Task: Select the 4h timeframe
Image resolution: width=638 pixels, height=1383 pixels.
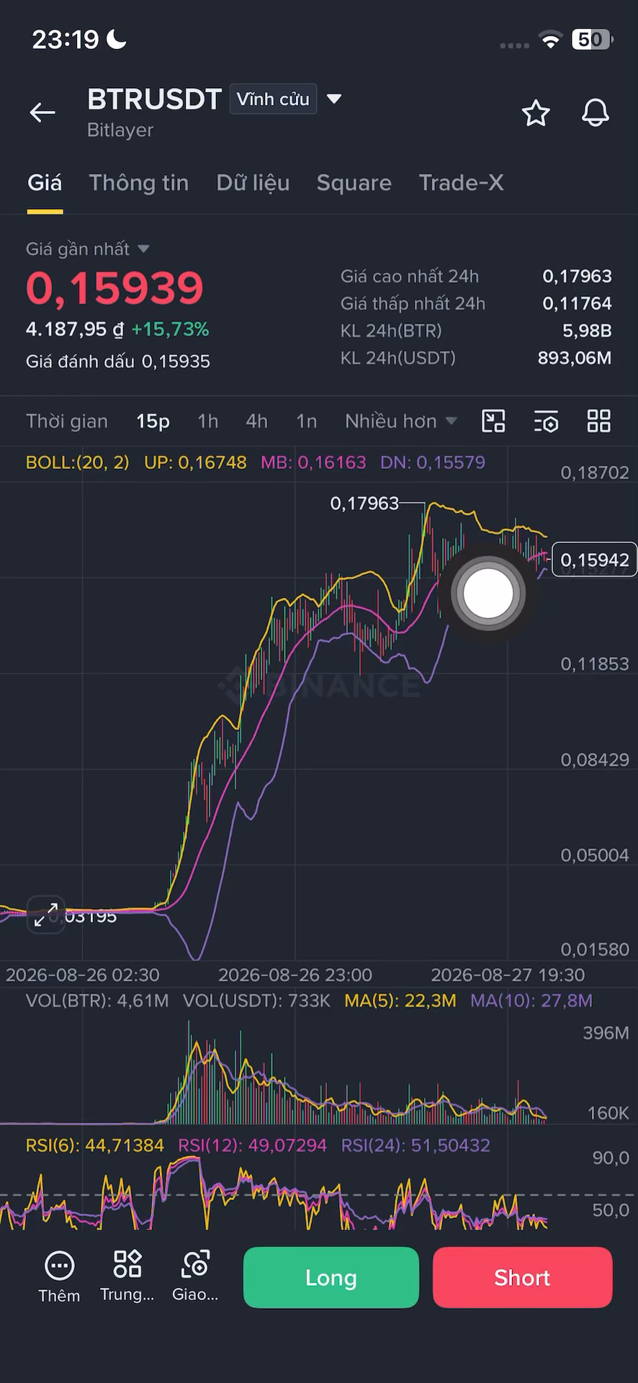Action: pyautogui.click(x=257, y=421)
